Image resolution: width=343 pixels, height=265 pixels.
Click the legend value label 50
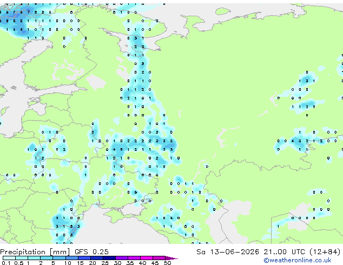pyautogui.click(x=167, y=263)
